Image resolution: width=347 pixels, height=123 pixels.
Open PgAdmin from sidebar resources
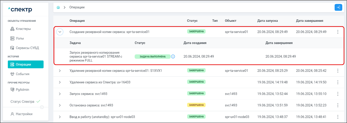click(x=22, y=90)
